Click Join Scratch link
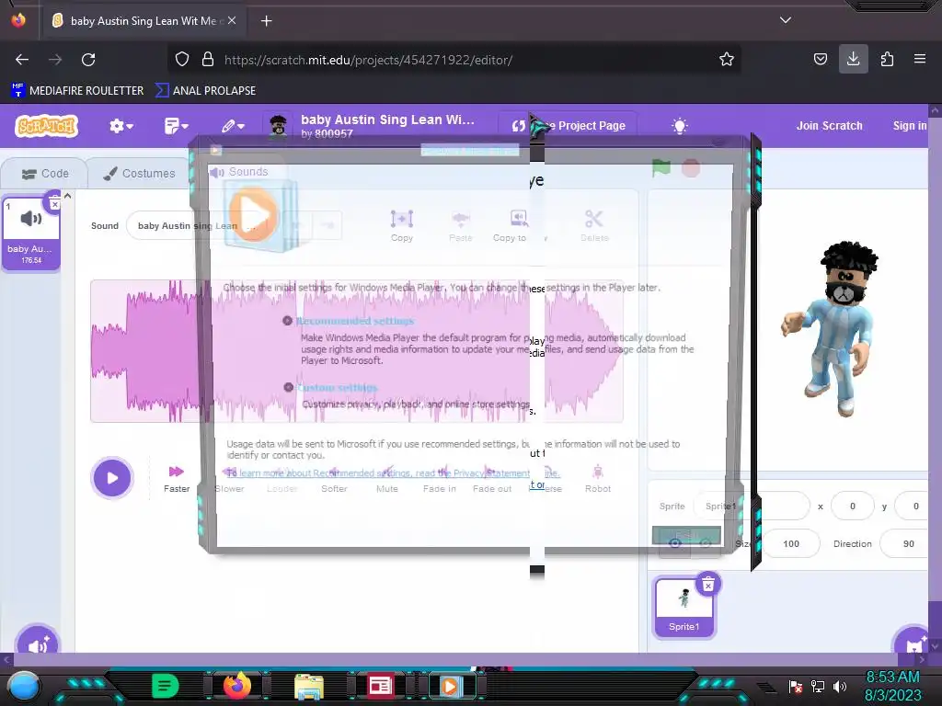 tap(829, 126)
